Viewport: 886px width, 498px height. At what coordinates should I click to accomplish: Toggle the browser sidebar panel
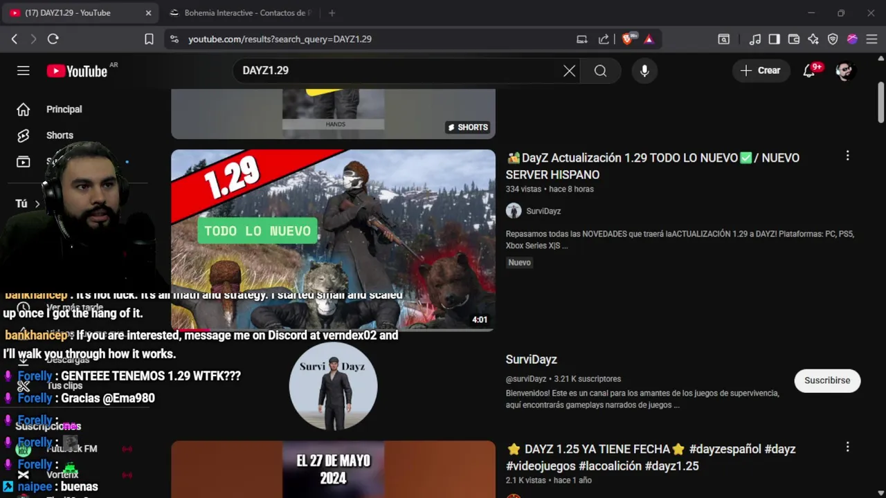point(775,39)
